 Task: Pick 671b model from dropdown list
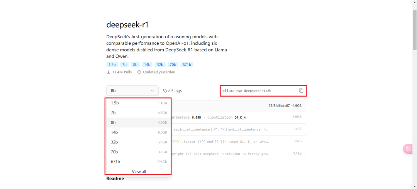point(139,162)
